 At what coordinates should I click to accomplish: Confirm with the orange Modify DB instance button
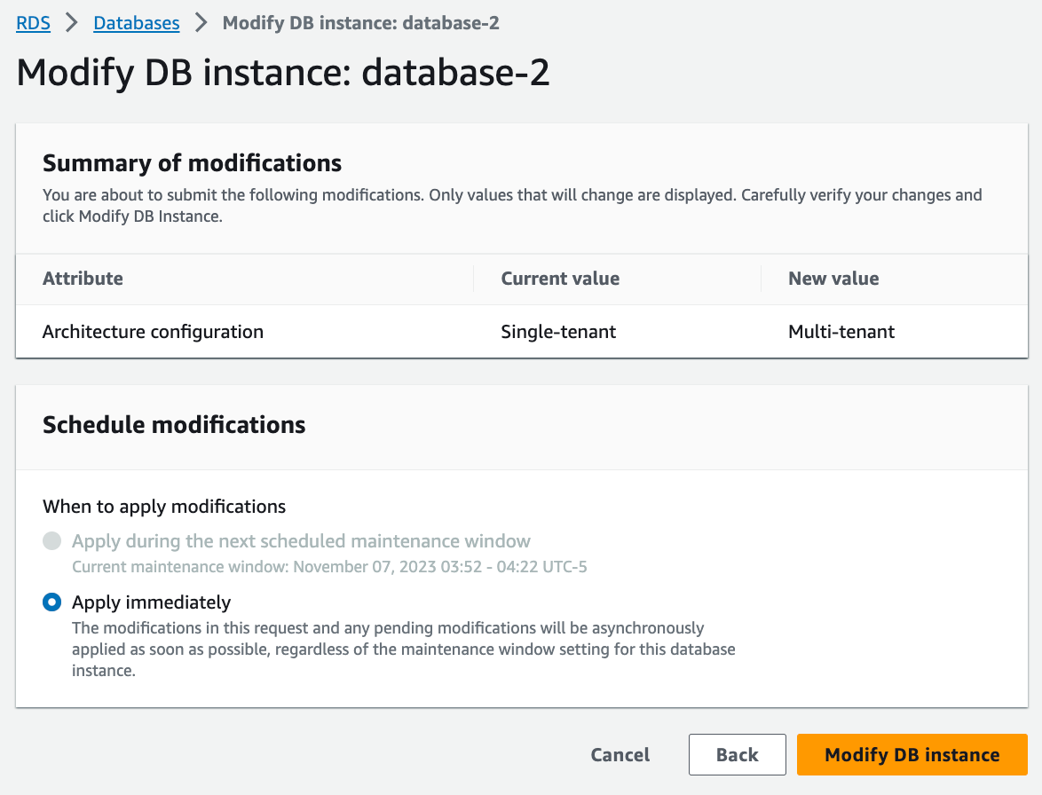tap(912, 755)
